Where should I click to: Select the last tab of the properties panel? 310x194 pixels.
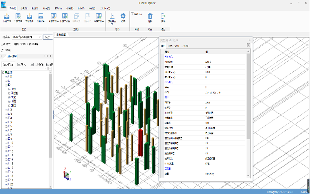pyautogui.click(x=185, y=46)
